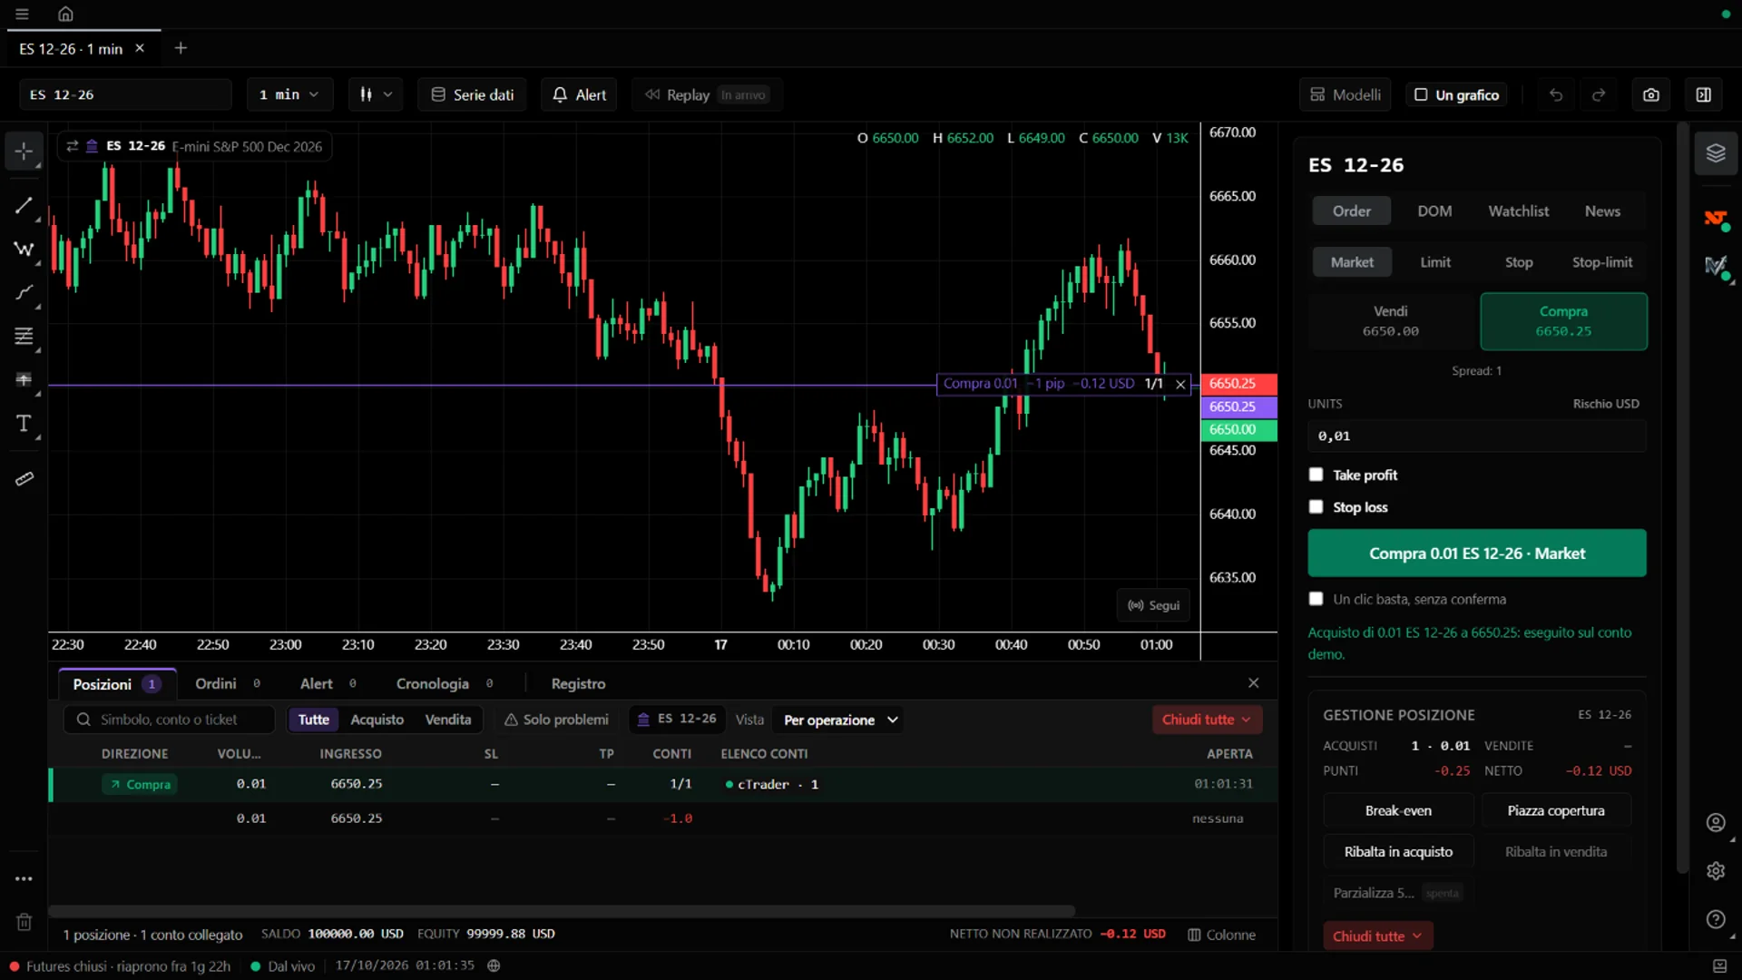Select the crosshair cursor tool
Viewport: 1742px width, 980px height.
[24, 151]
